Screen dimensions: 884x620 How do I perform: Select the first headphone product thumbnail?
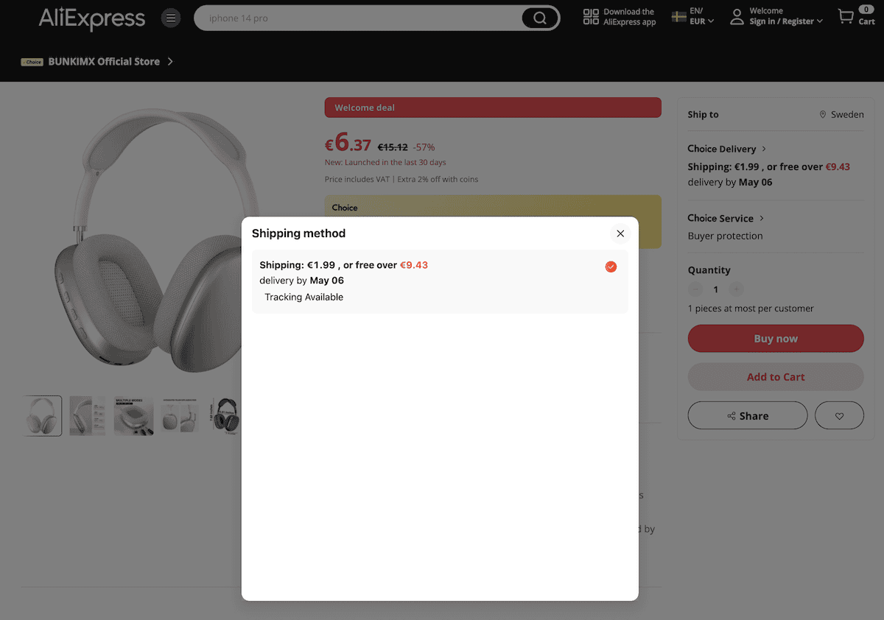[42, 415]
